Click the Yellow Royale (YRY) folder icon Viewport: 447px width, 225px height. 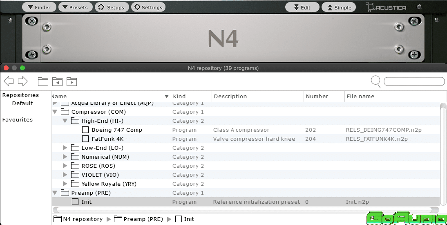click(x=75, y=184)
